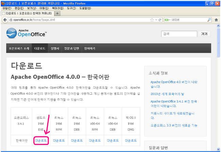Click the Apache OpenOffice logo

(x=27, y=33)
